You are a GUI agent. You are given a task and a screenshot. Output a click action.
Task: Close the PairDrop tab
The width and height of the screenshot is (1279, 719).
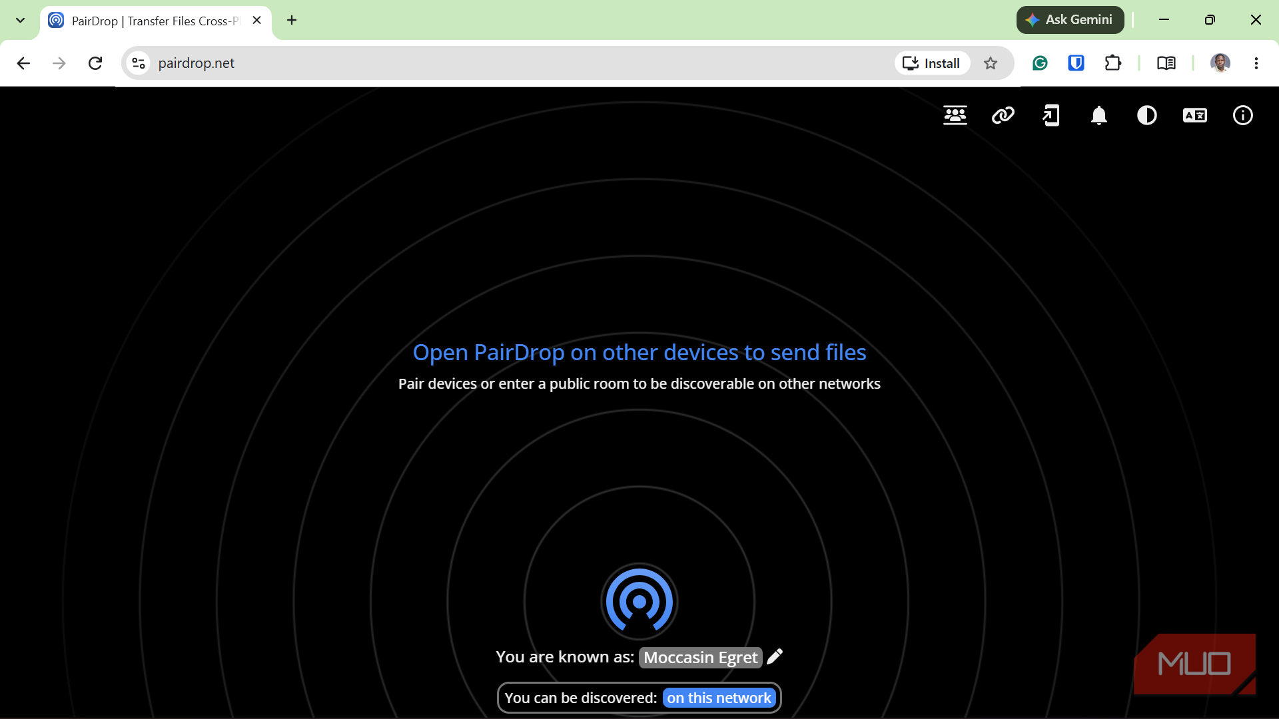(257, 20)
